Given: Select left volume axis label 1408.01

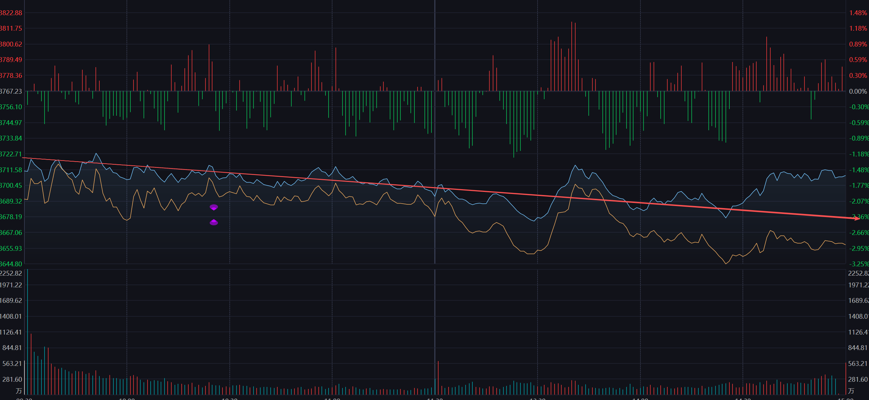Looking at the screenshot, I should click(x=11, y=316).
